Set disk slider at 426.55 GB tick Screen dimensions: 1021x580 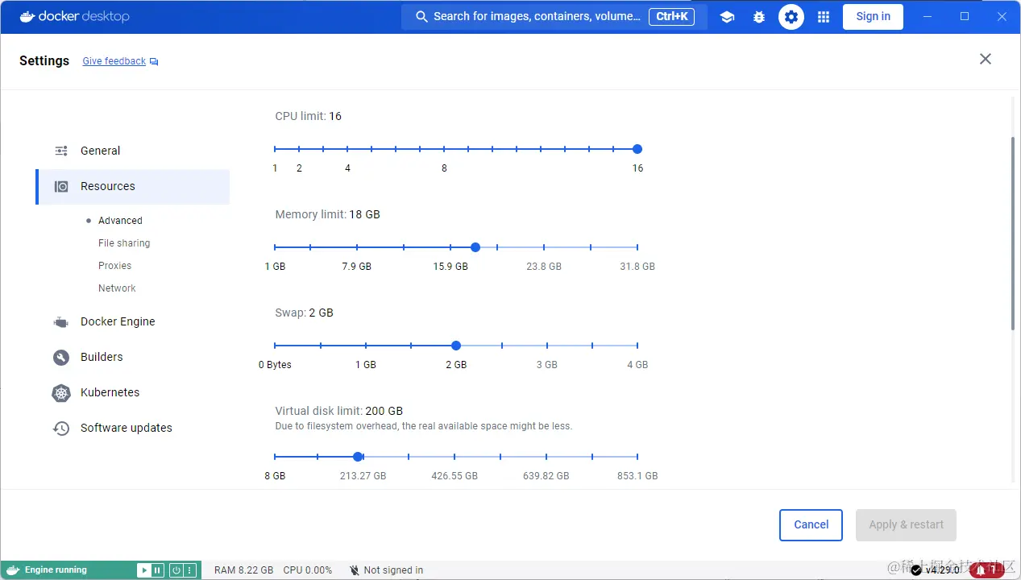tap(454, 457)
